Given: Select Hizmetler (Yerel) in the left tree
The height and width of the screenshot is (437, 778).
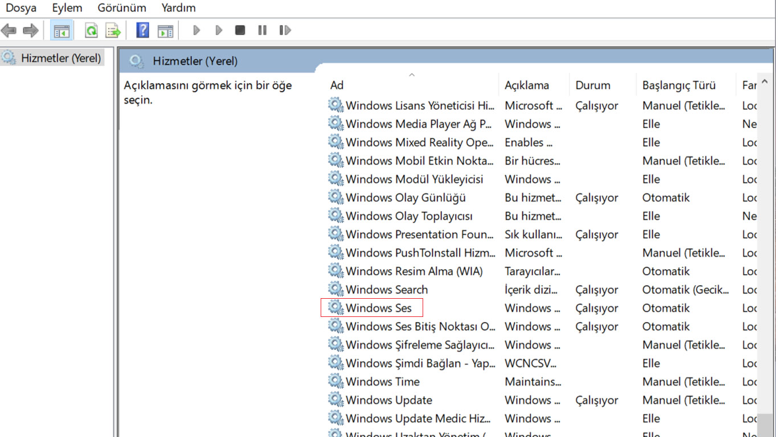Looking at the screenshot, I should pos(60,58).
